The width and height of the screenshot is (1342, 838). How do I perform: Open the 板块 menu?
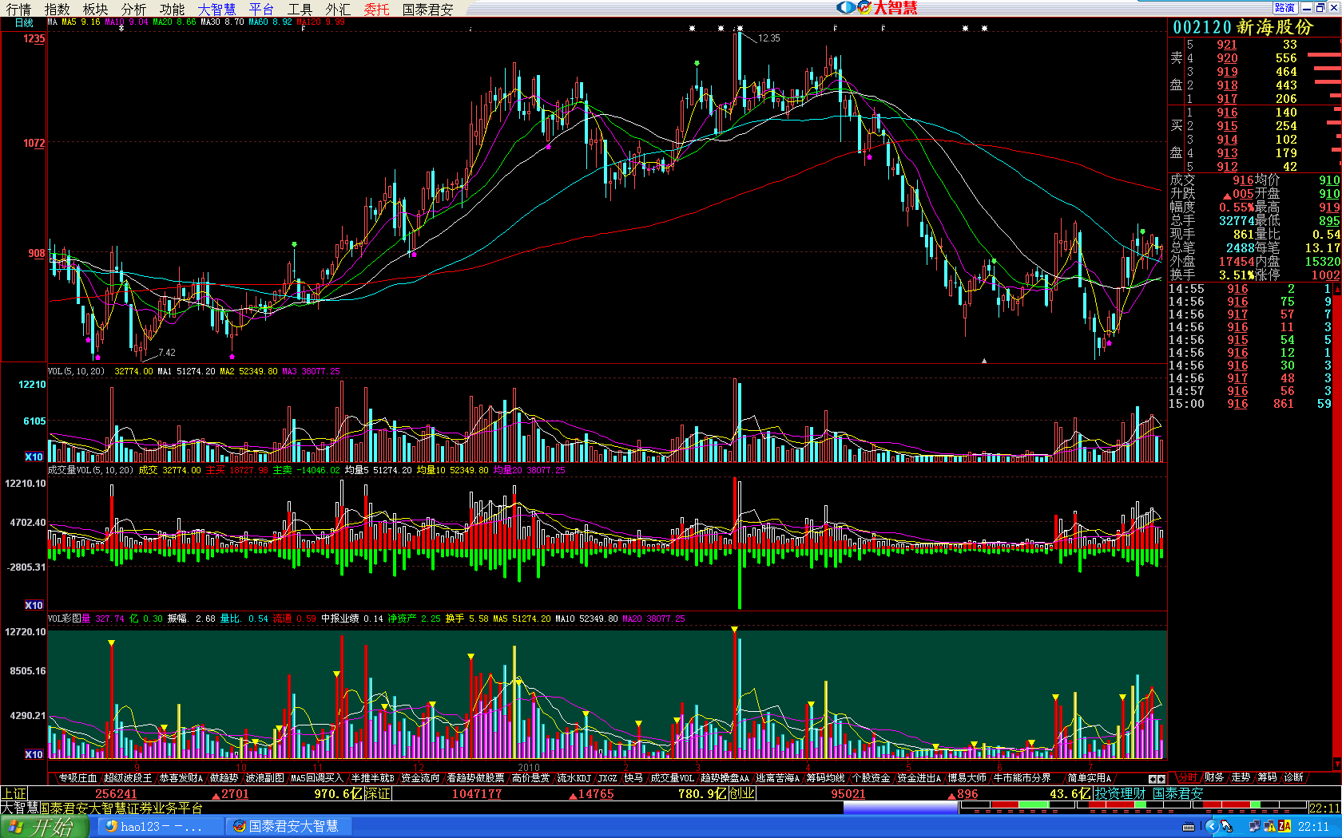pyautogui.click(x=95, y=9)
